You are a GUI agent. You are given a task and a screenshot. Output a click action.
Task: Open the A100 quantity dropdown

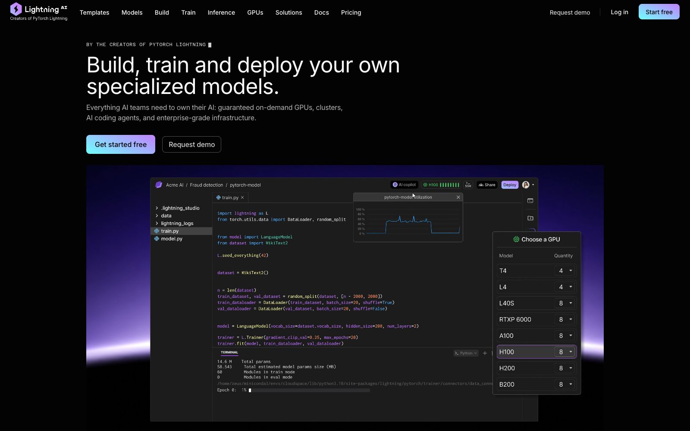click(x=565, y=336)
